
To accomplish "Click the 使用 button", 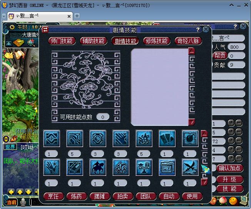I will coord(192,196).
